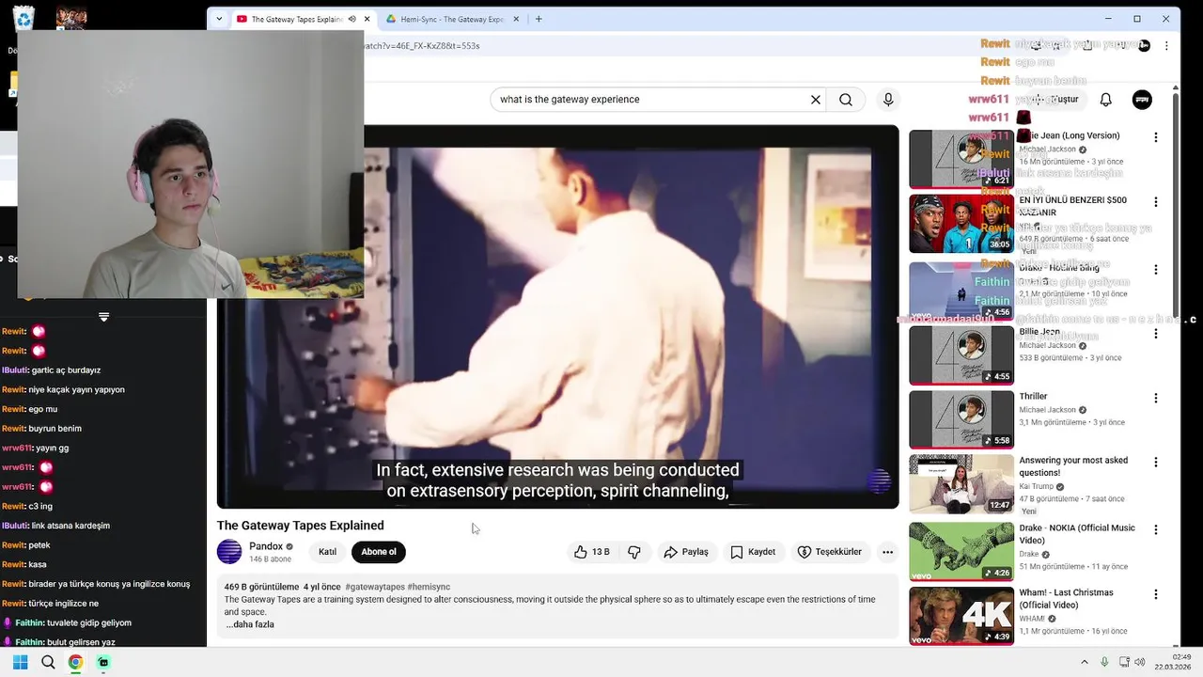Click 'The Gateway Tapes Explained' video title
Viewport: 1203px width, 677px height.
click(x=301, y=526)
